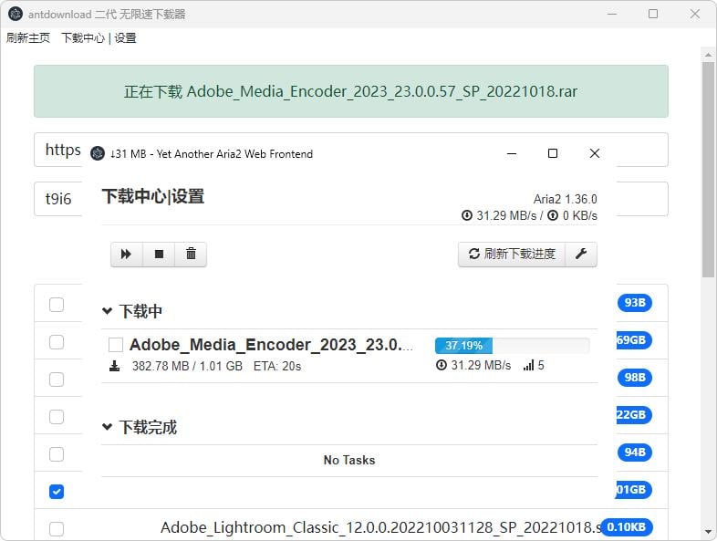
Task: Close the Aria2 Web Frontend window
Action: (x=595, y=153)
